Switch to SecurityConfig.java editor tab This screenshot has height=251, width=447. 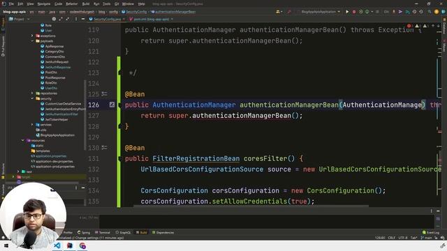(107, 19)
